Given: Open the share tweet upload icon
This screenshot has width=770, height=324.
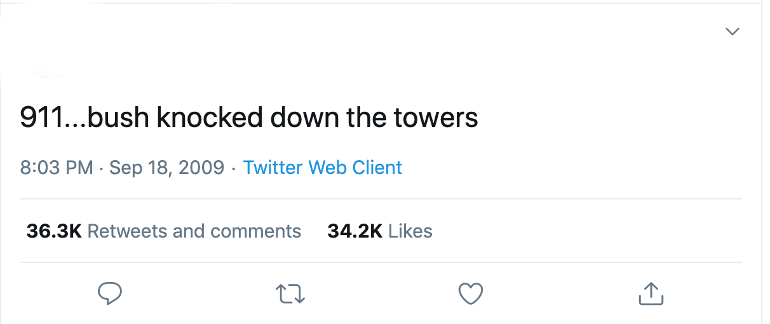Looking at the screenshot, I should pyautogui.click(x=650, y=294).
